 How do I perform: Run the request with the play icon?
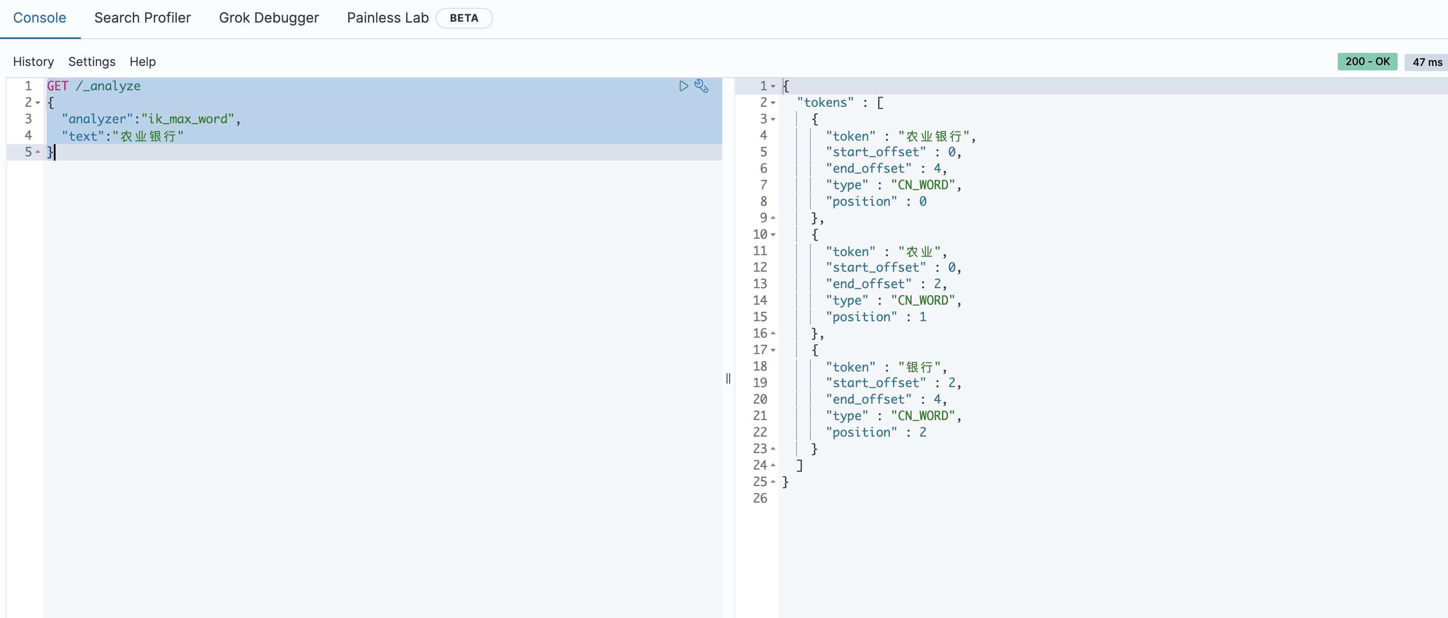(x=683, y=86)
